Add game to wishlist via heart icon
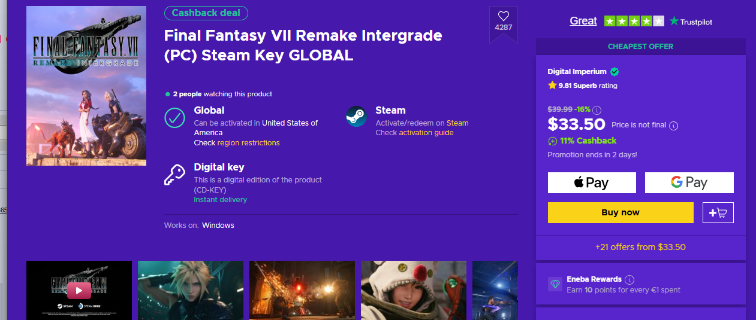This screenshot has width=756, height=320. point(504,16)
